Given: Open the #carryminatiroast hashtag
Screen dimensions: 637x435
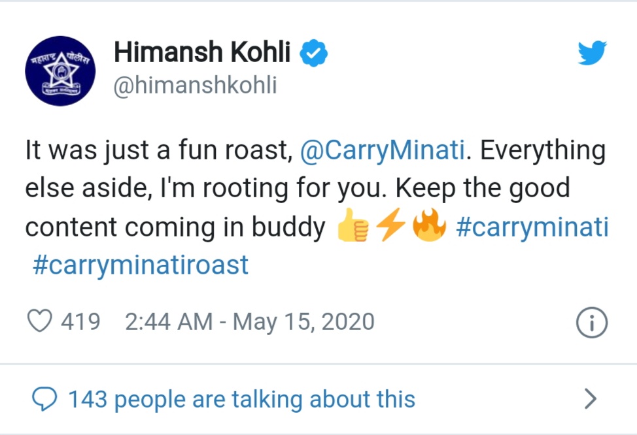Looking at the screenshot, I should pyautogui.click(x=140, y=265).
